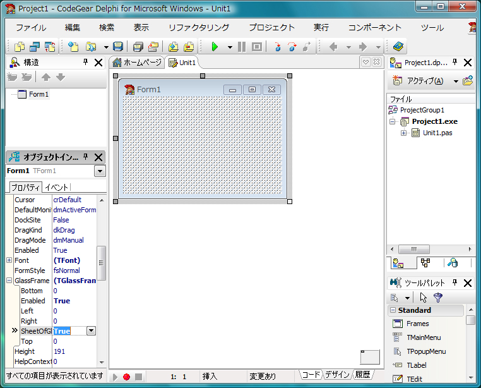Click the Open Project folder icon
Screen dimensions: 481x388
pos(91,47)
